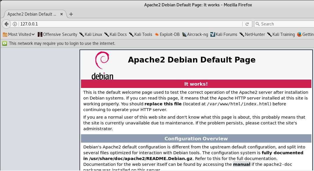Open the manual link in Configuration Overview
The width and height of the screenshot is (314, 171).
(241, 164)
